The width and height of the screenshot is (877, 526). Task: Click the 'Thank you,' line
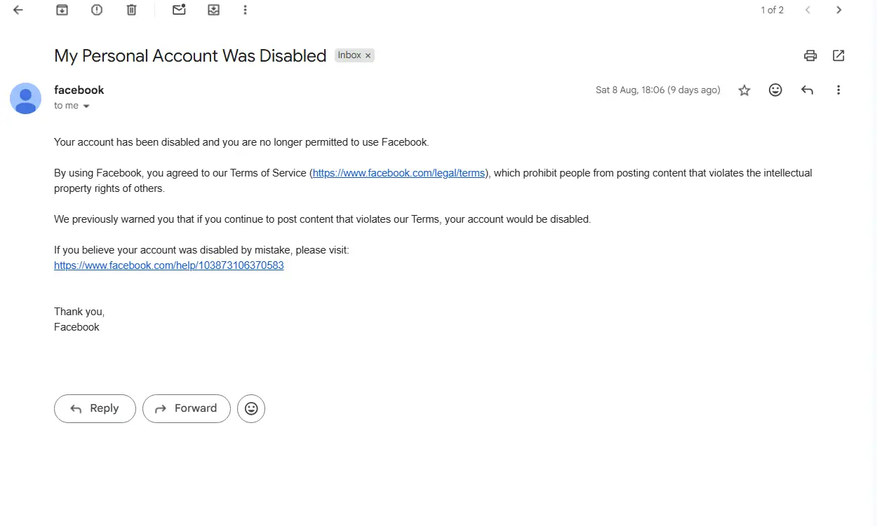click(79, 312)
